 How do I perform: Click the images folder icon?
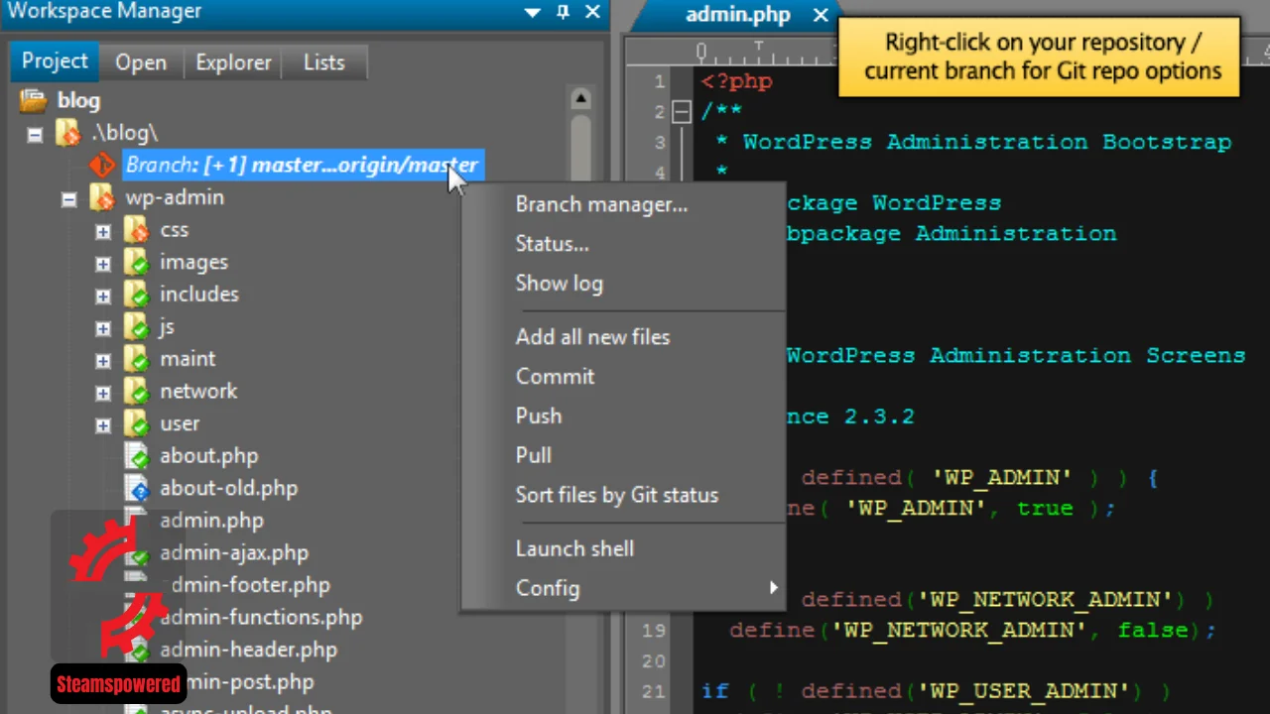click(x=136, y=262)
